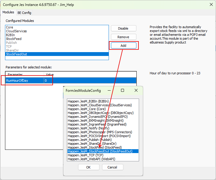Click the RunHourOfDay value cell
The width and height of the screenshot is (216, 180).
(89, 81)
